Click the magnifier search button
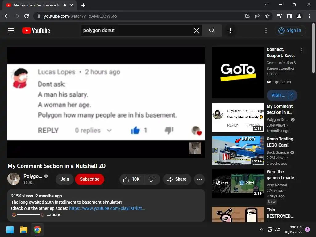This screenshot has width=316, height=237. click(x=212, y=31)
